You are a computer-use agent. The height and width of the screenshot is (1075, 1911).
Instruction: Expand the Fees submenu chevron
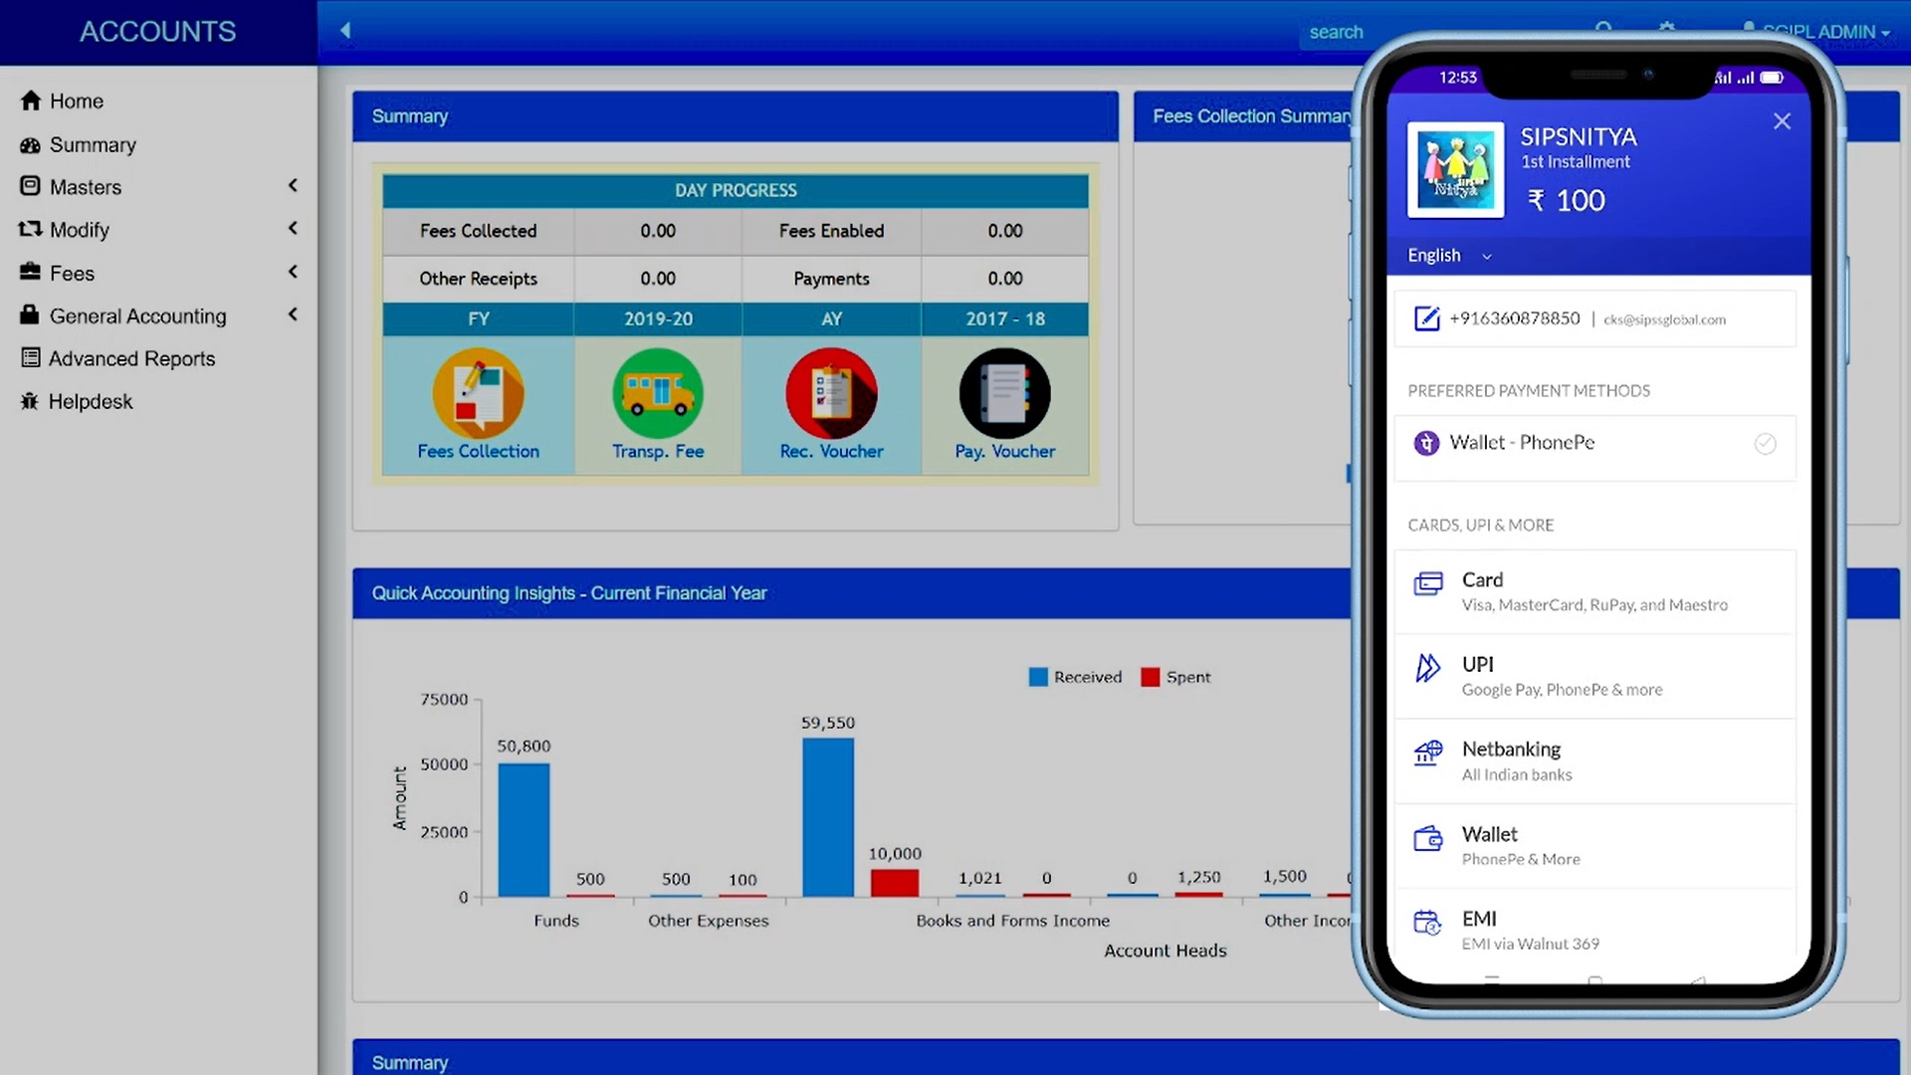(293, 272)
